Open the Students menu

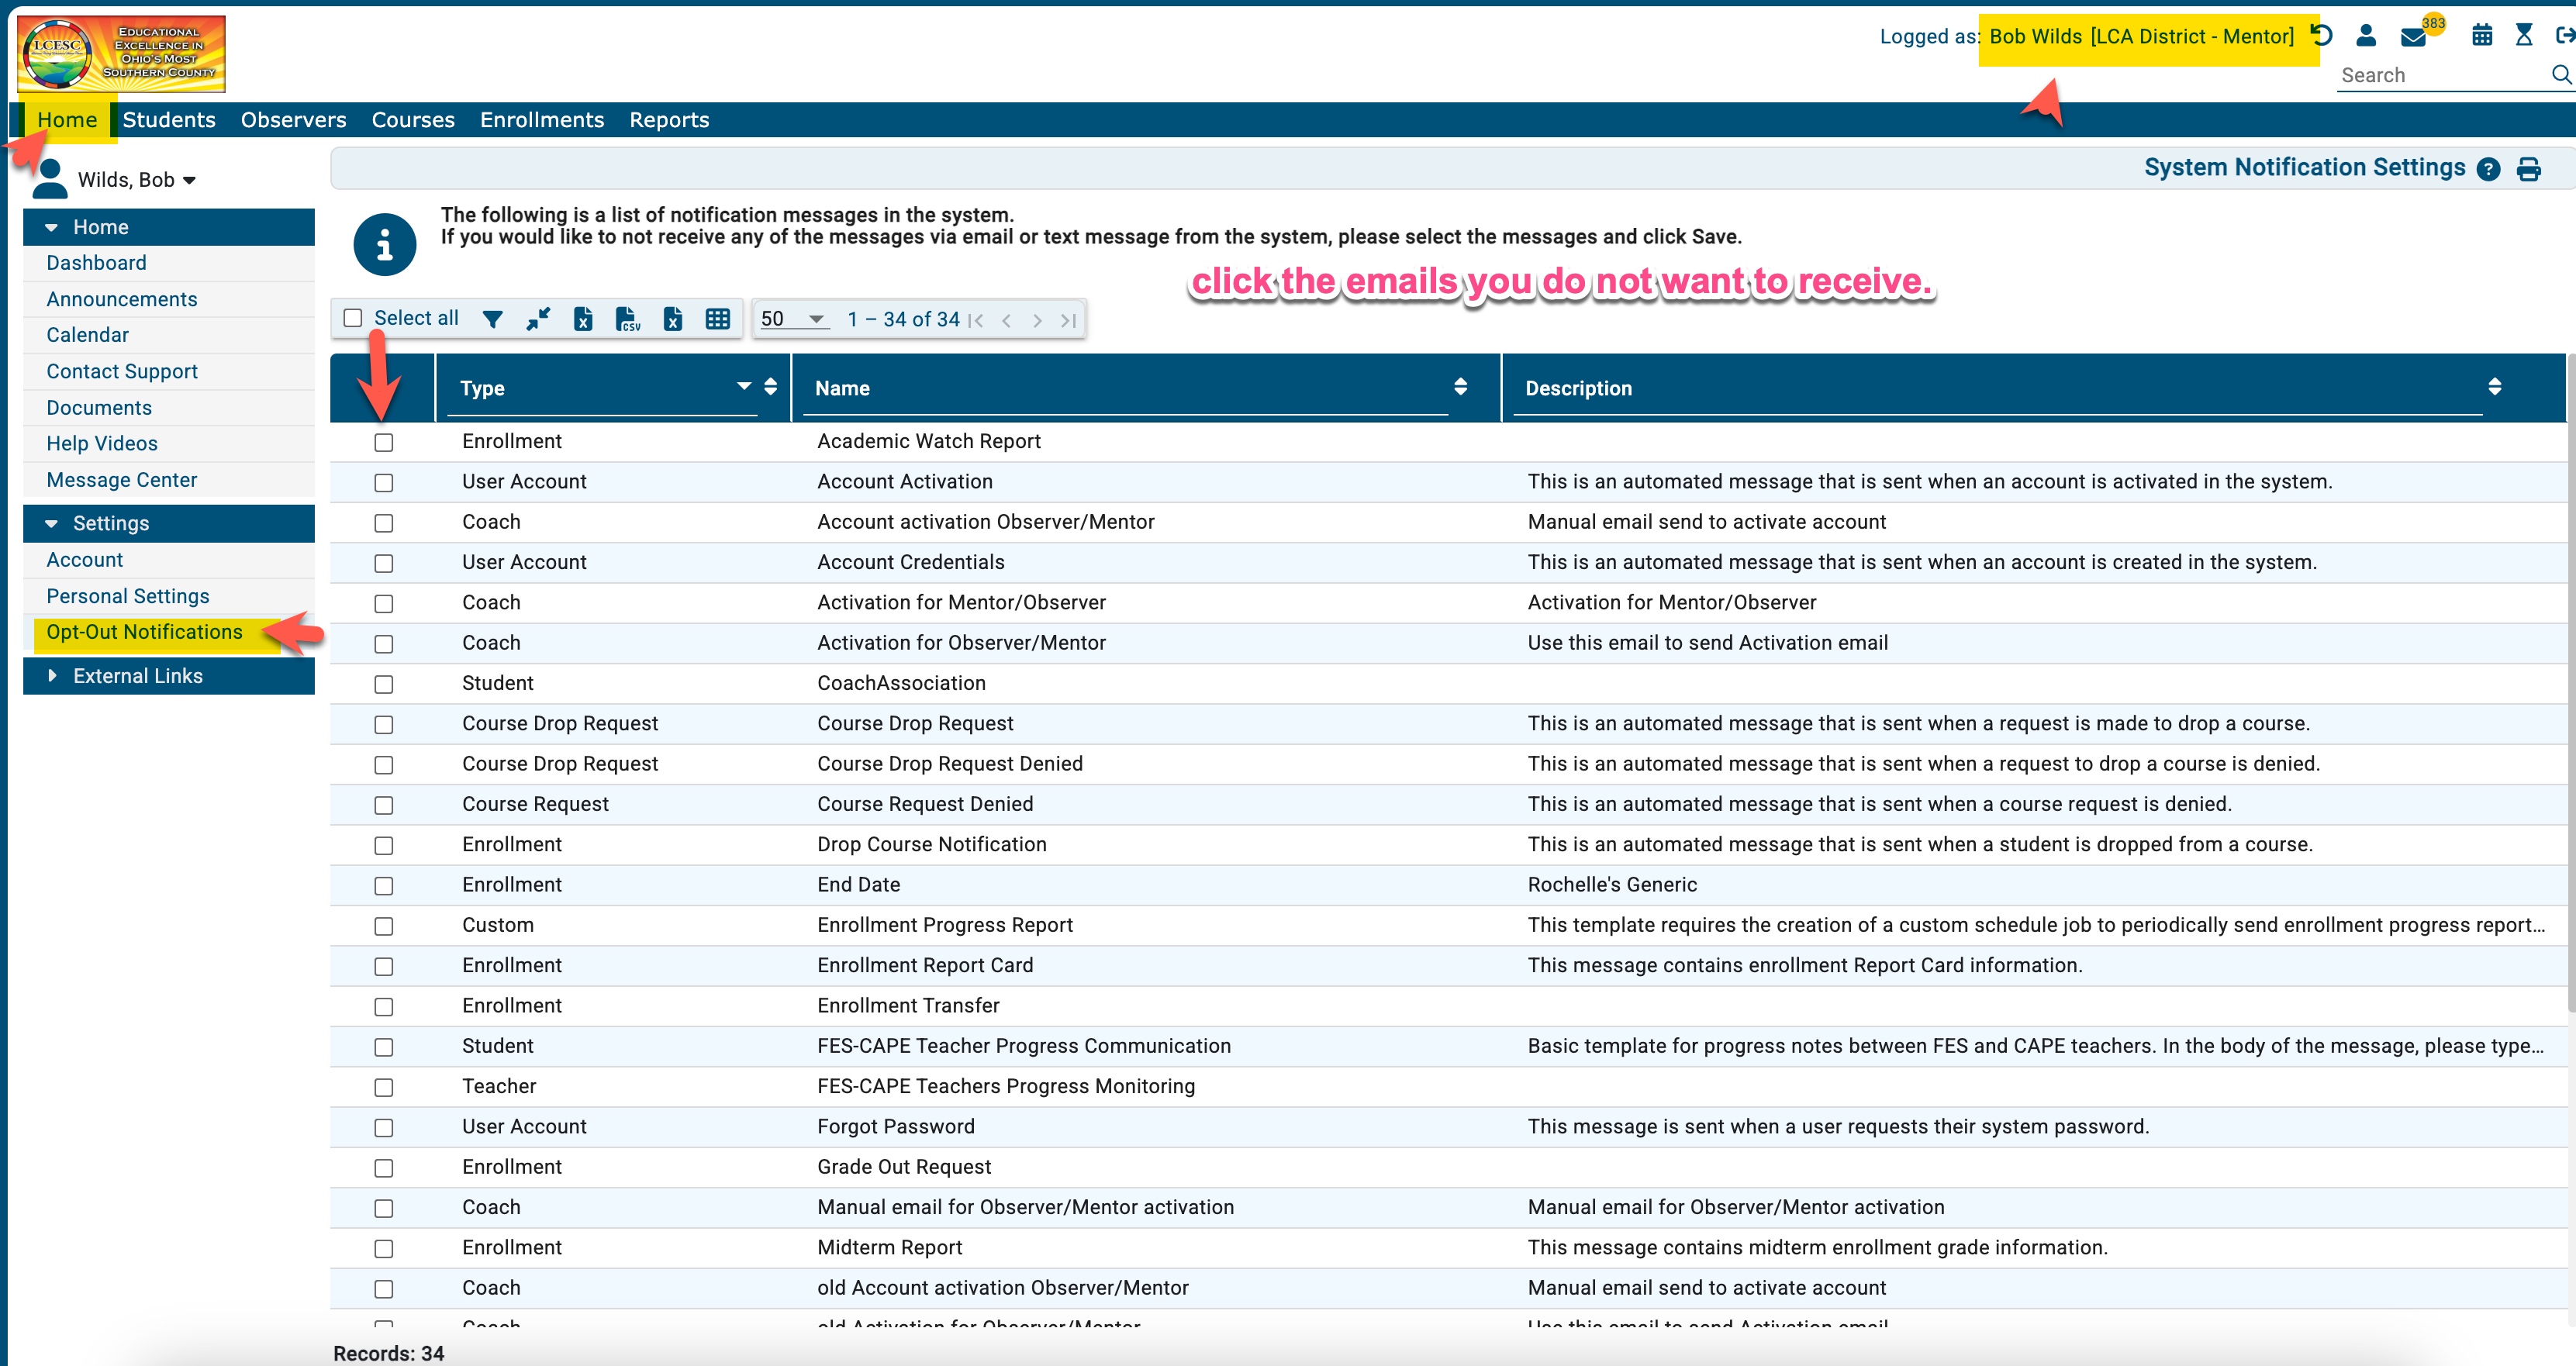tap(169, 120)
